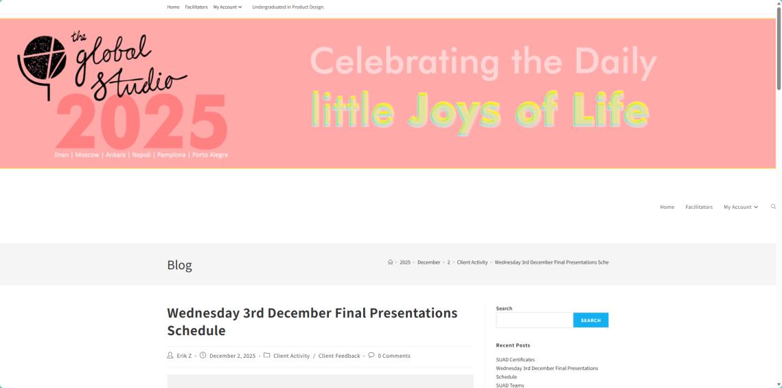Click the search magnifier icon in main navigation

pos(773,207)
